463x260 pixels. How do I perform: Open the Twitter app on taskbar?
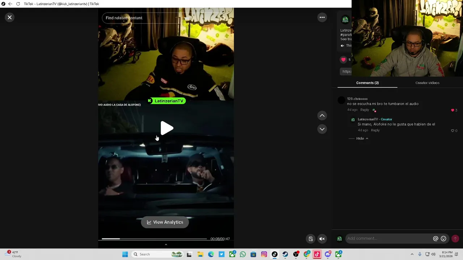coord(221,254)
